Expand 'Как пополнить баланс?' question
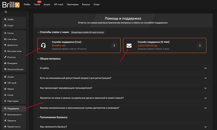 pos(123,127)
